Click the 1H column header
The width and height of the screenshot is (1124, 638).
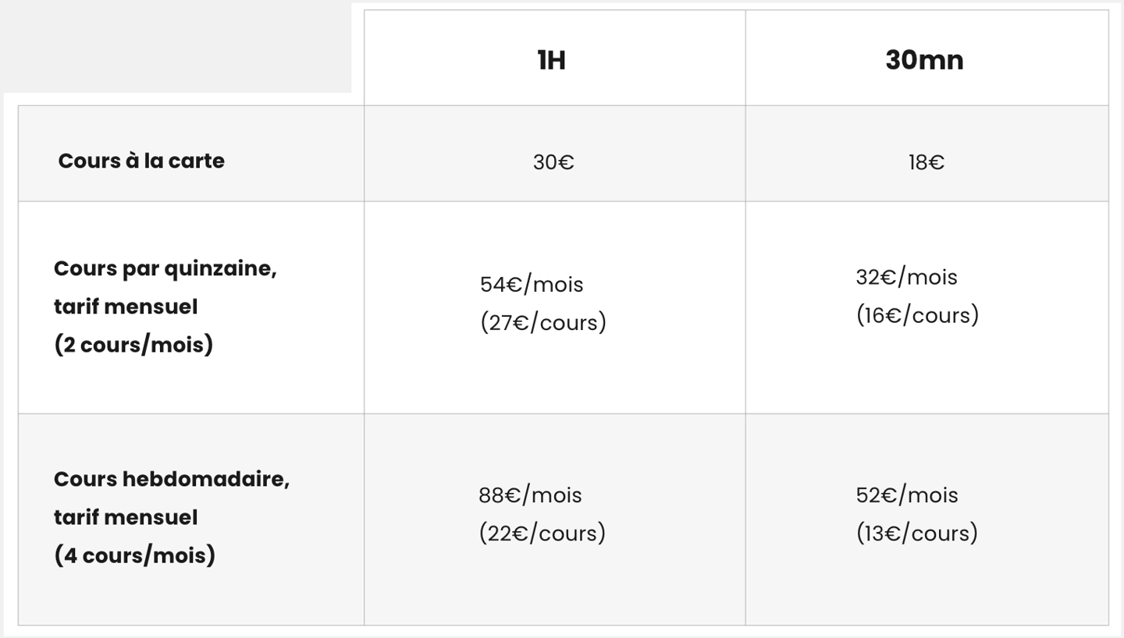pos(552,60)
